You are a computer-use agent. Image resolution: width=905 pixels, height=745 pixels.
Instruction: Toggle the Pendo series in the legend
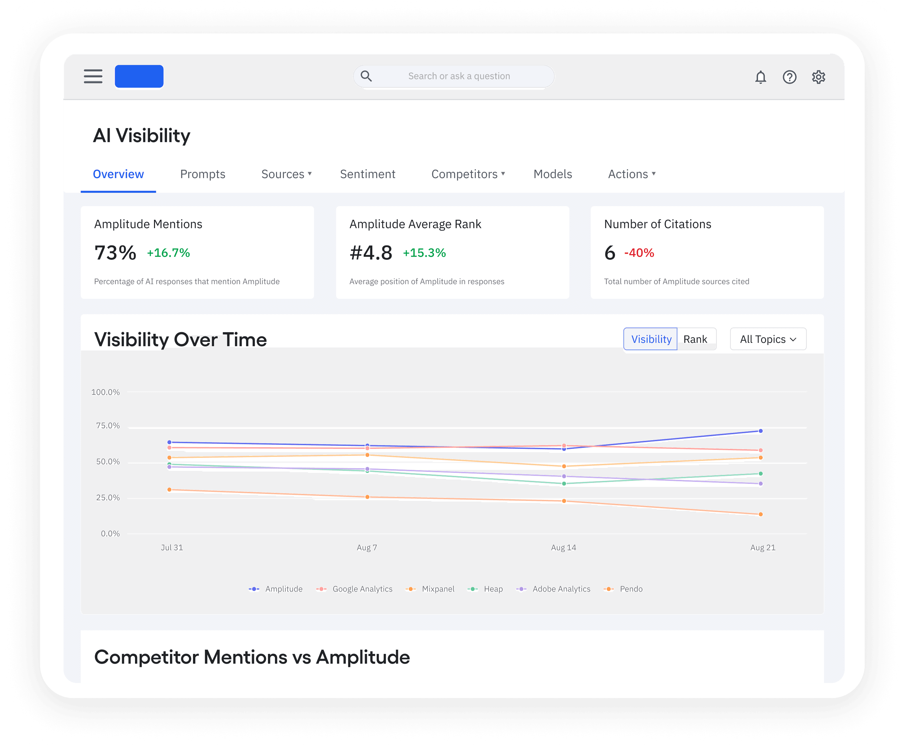[609, 589]
